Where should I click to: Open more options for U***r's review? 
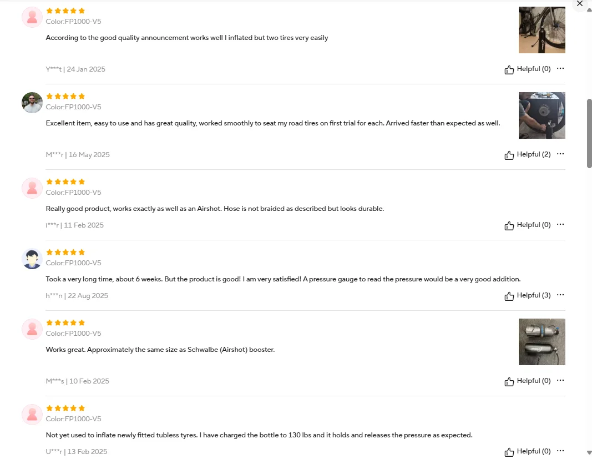point(560,451)
